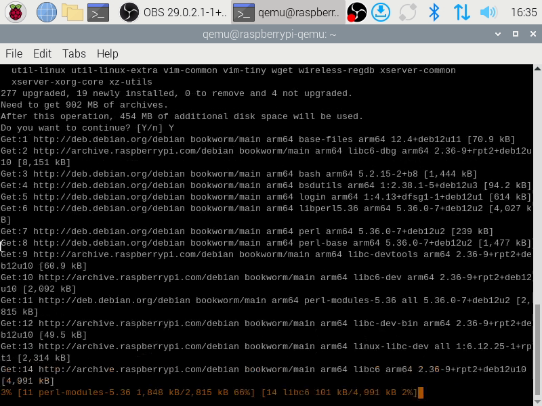Image resolution: width=542 pixels, height=406 pixels.
Task: Click the 'Do you want to continue? [Y/n] Y' line
Action: (x=87, y=128)
